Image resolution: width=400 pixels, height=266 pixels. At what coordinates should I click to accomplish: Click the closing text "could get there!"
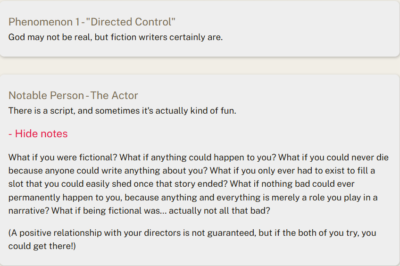click(x=42, y=246)
